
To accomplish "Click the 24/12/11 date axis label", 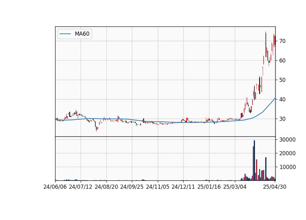I will pyautogui.click(x=183, y=187).
